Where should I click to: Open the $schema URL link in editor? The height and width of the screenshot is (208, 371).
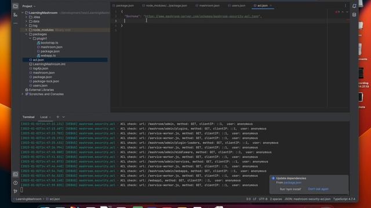point(202,16)
